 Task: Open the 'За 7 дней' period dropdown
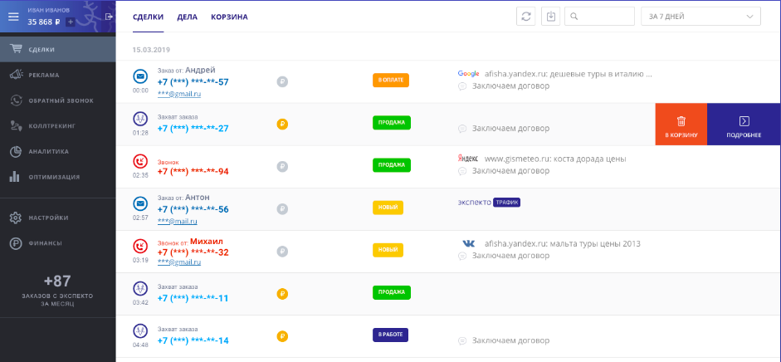(700, 17)
